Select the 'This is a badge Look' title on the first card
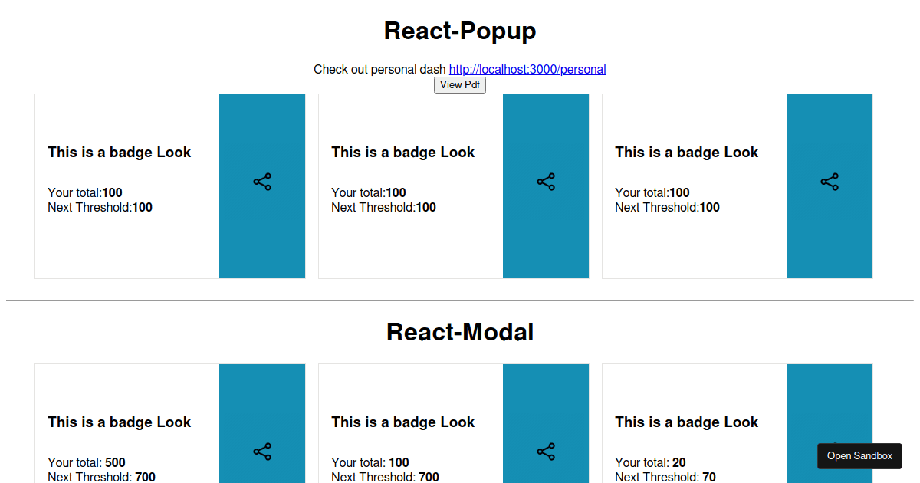The width and height of the screenshot is (920, 483). (119, 152)
